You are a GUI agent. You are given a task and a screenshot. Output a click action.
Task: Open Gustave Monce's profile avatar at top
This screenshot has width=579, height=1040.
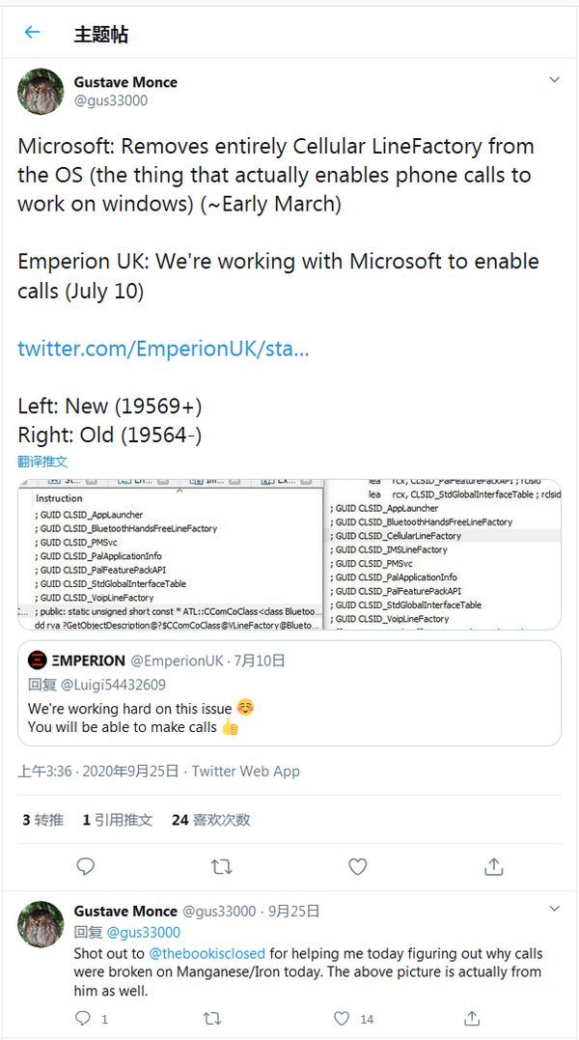click(41, 92)
